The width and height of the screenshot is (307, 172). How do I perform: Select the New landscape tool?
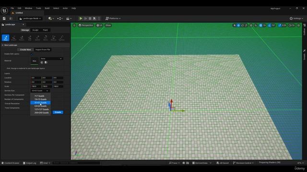(x=5, y=38)
